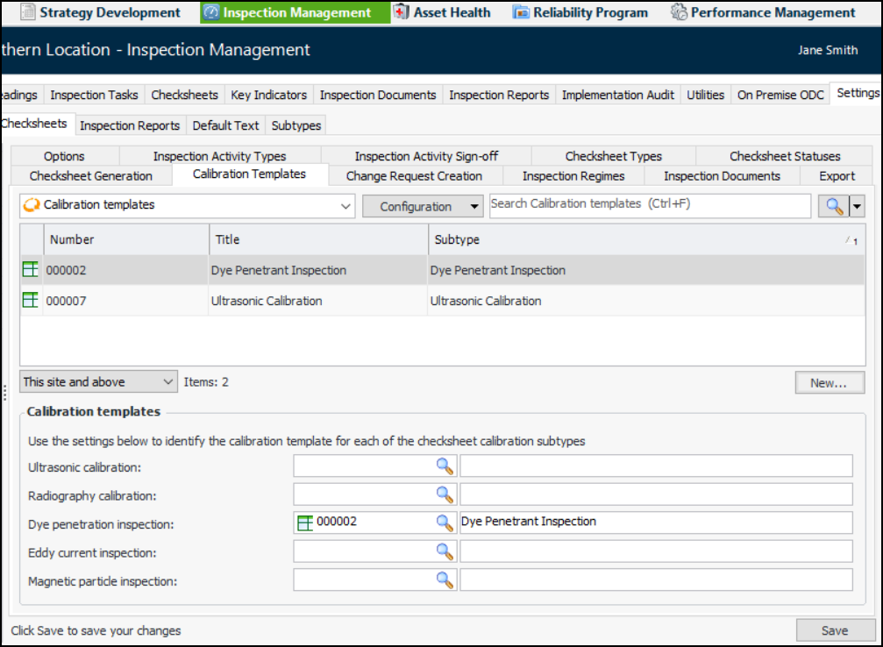
Task: Switch to the Inspection Regimes tab
Action: (x=573, y=176)
